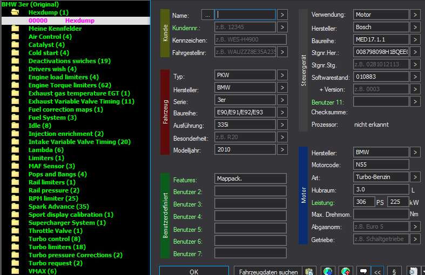Image resolution: width=425 pixels, height=275 pixels.
Task: Open the Hexdump folder in tree
Action: (48, 12)
